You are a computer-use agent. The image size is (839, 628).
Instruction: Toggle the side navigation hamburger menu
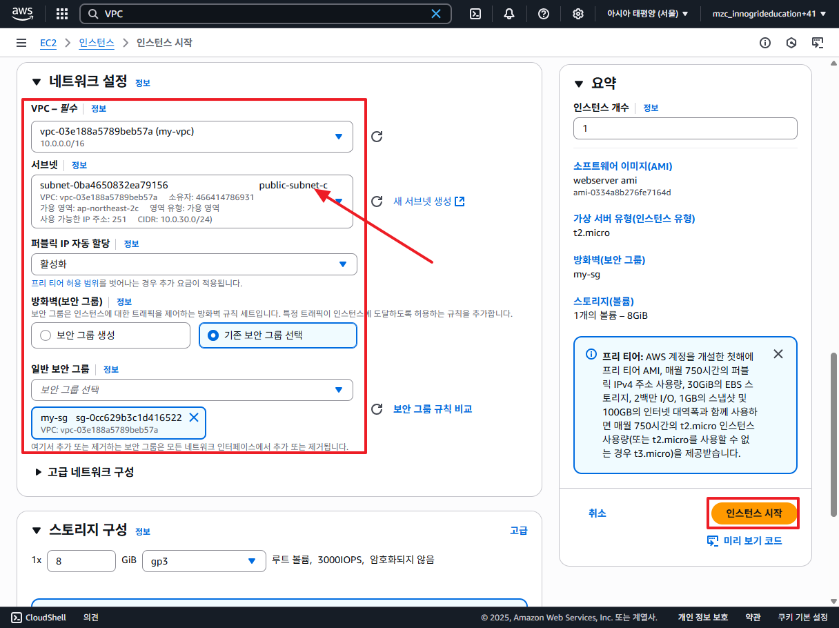[21, 43]
